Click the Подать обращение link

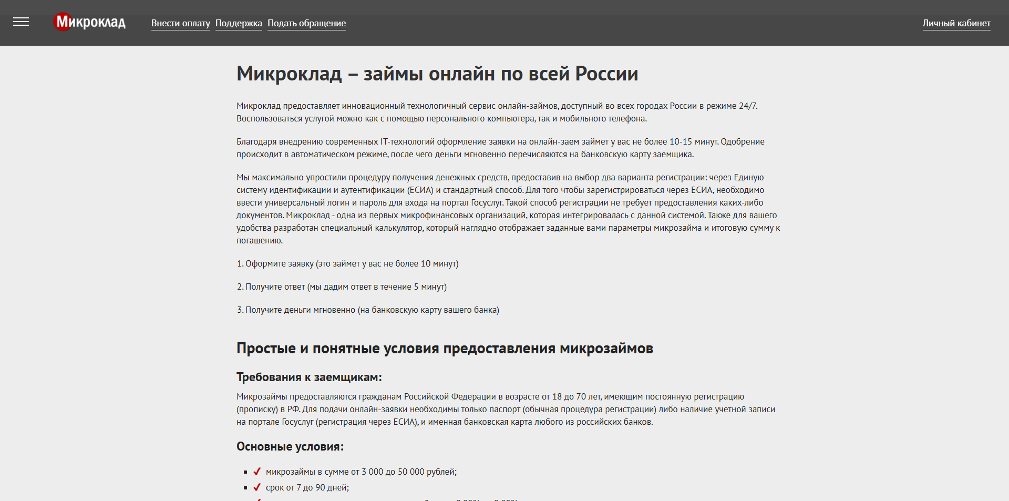click(x=306, y=23)
